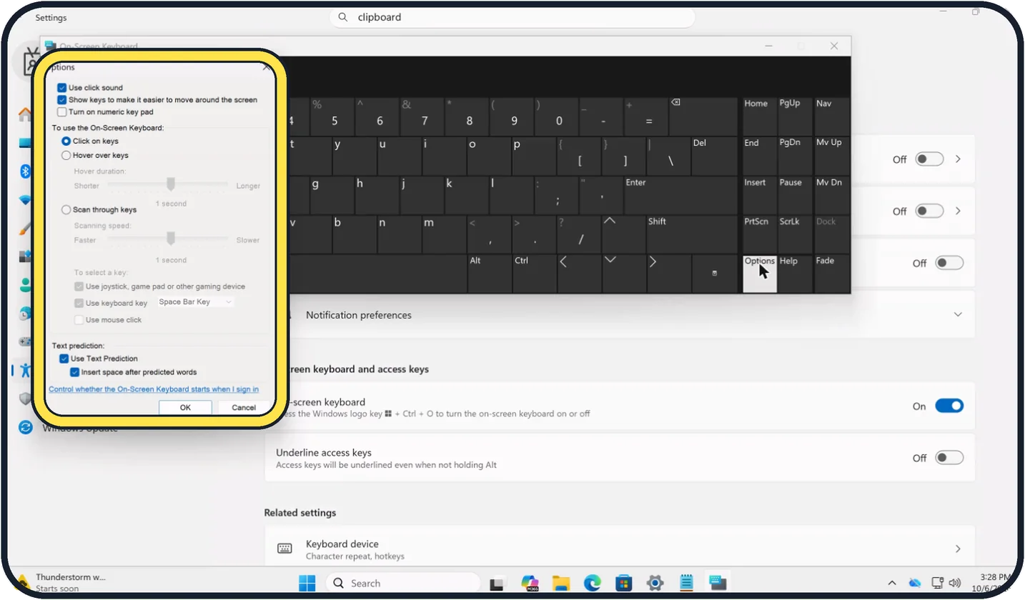1025x600 pixels.
Task: Tap the right arrow key on the On-Screen Keyboard
Action: [669, 273]
